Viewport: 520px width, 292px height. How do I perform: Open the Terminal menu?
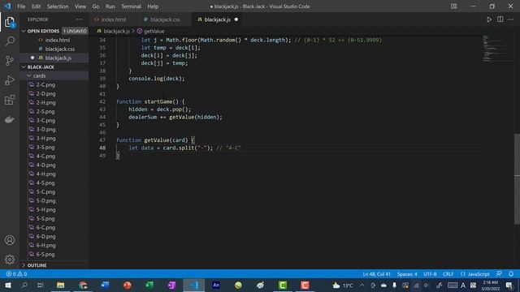pyautogui.click(x=131, y=6)
